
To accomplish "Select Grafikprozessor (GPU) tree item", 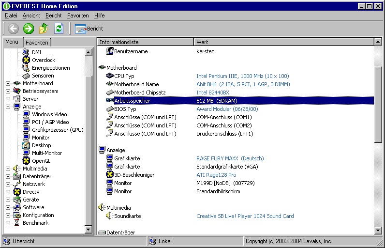I will click(58, 130).
